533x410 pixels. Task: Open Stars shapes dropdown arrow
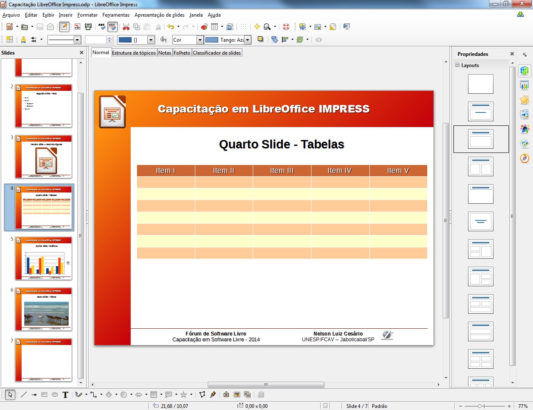coord(191,395)
